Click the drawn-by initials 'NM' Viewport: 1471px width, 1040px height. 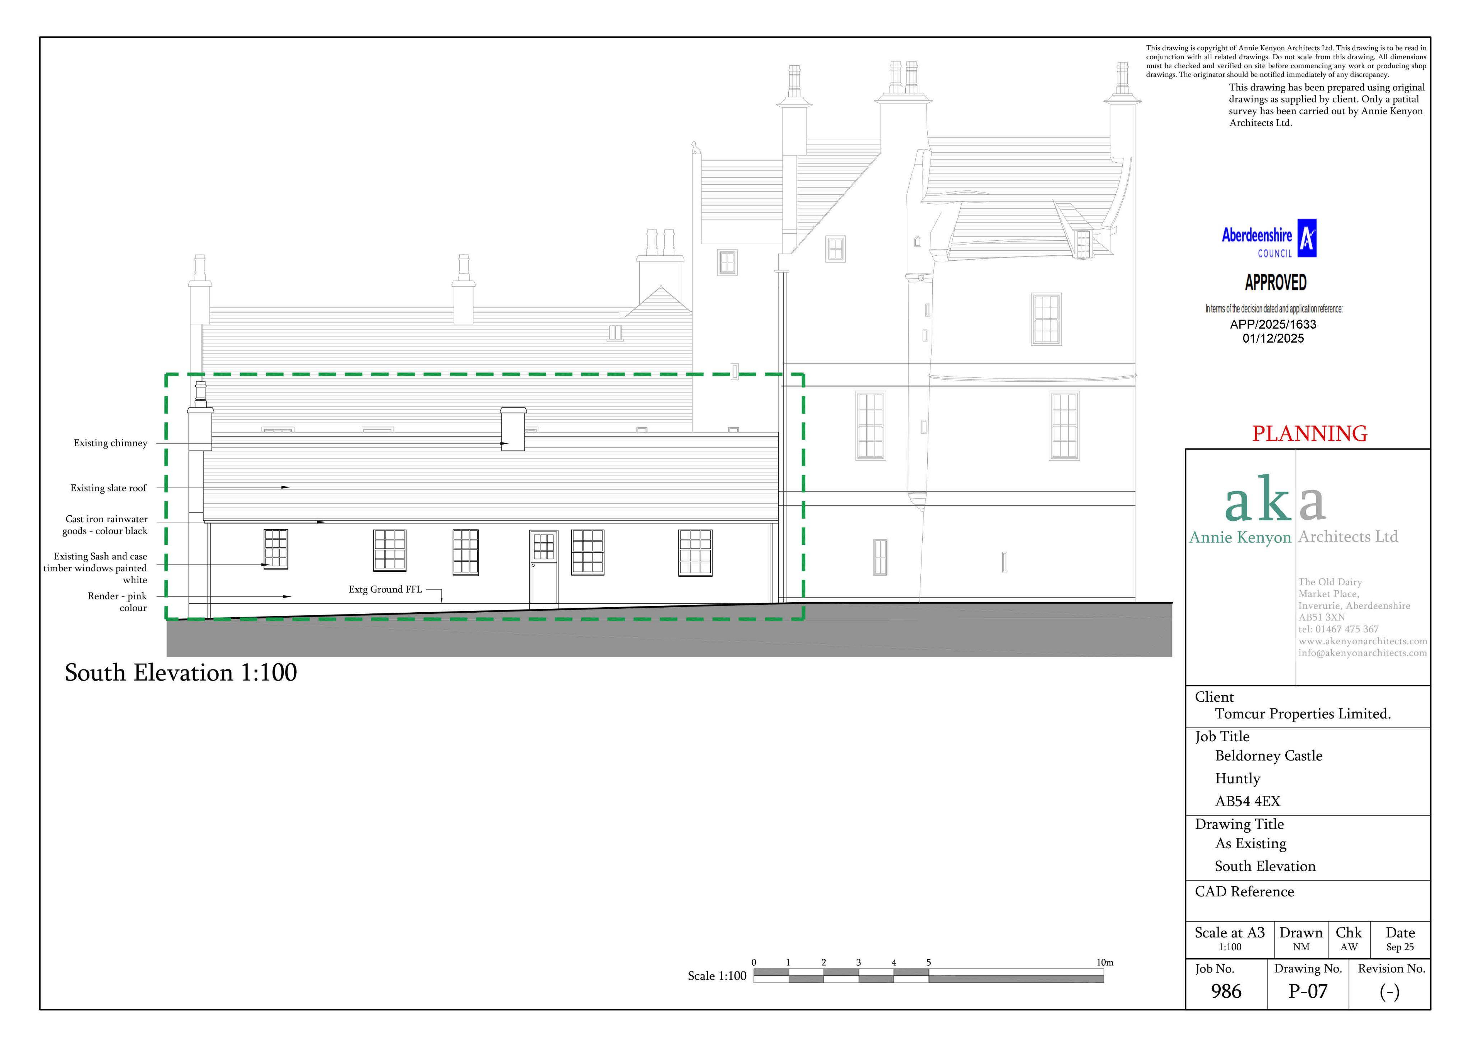(1301, 947)
